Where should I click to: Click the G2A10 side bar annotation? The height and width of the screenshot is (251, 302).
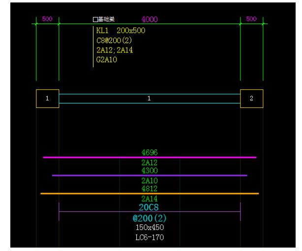point(107,60)
